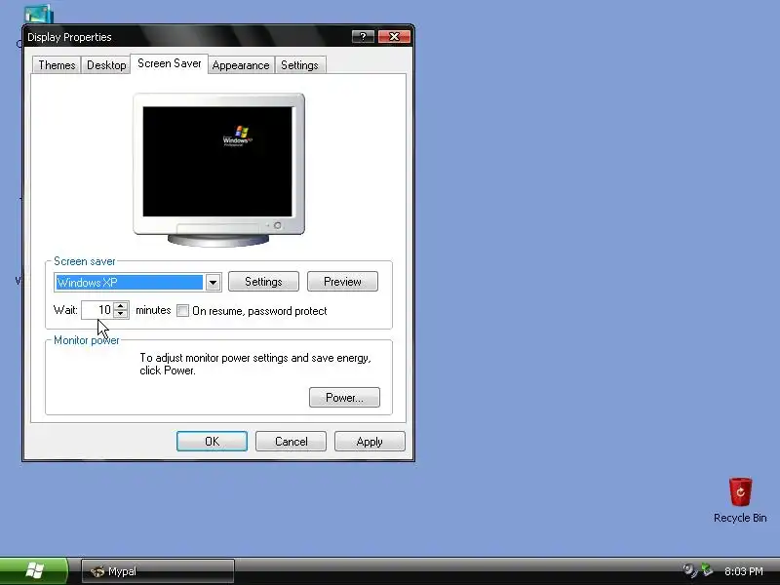Click the monitor preview thumbnail
Screen dimensions: 780x585
point(218,169)
